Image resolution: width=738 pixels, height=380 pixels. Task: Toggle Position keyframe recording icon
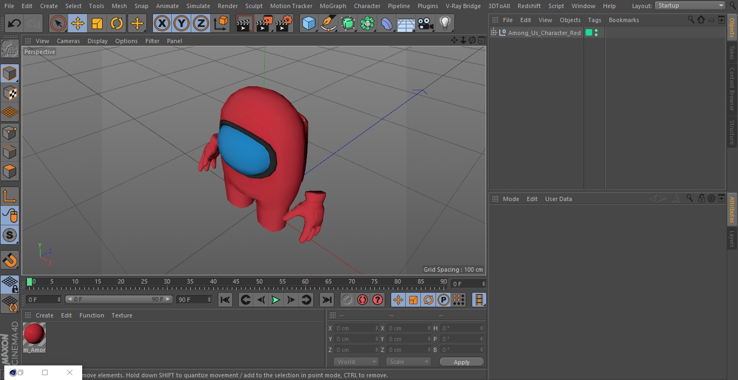tap(398, 300)
